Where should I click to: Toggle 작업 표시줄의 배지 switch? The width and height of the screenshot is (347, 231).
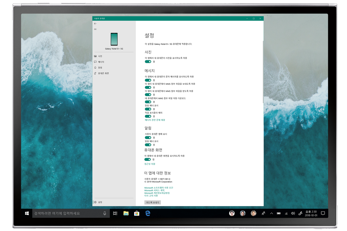148,116
